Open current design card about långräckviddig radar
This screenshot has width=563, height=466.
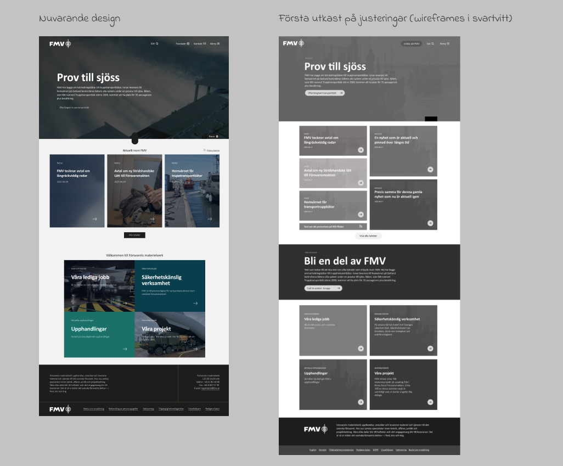coord(77,191)
